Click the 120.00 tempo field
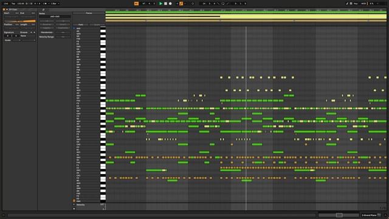 [x=21, y=4]
